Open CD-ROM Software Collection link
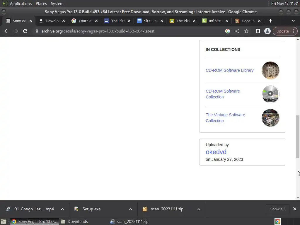Screen dimensions: 300x225 [x=223, y=94]
